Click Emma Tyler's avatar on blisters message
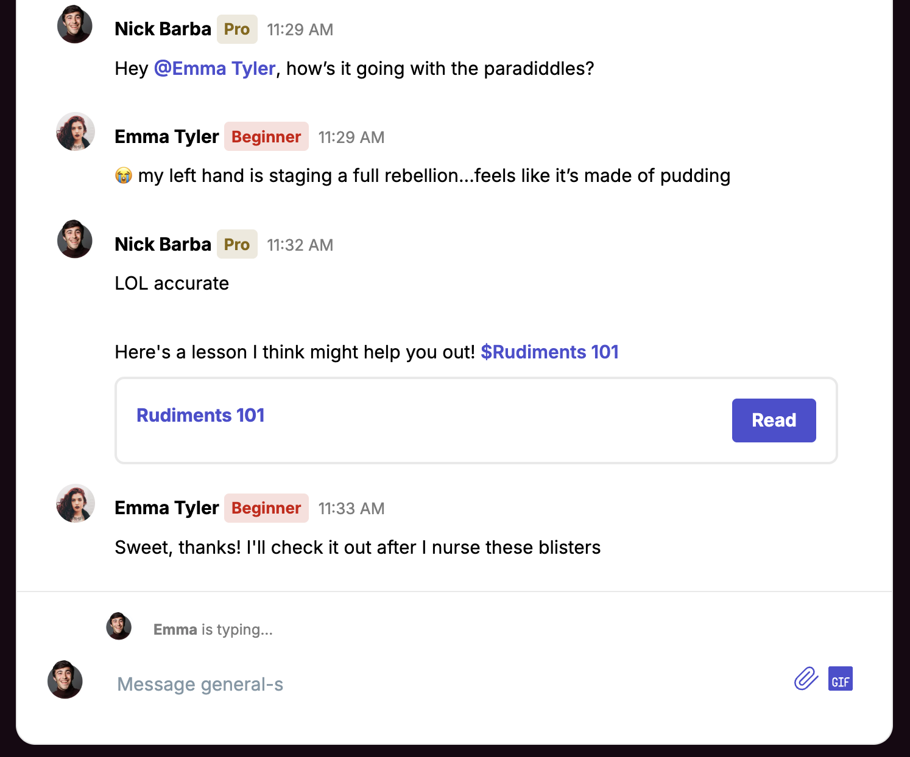This screenshot has width=910, height=757. coord(76,503)
